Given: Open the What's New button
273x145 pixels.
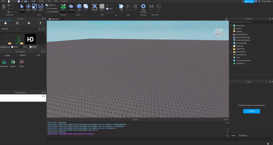Looking at the screenshot, I should coord(249,1).
